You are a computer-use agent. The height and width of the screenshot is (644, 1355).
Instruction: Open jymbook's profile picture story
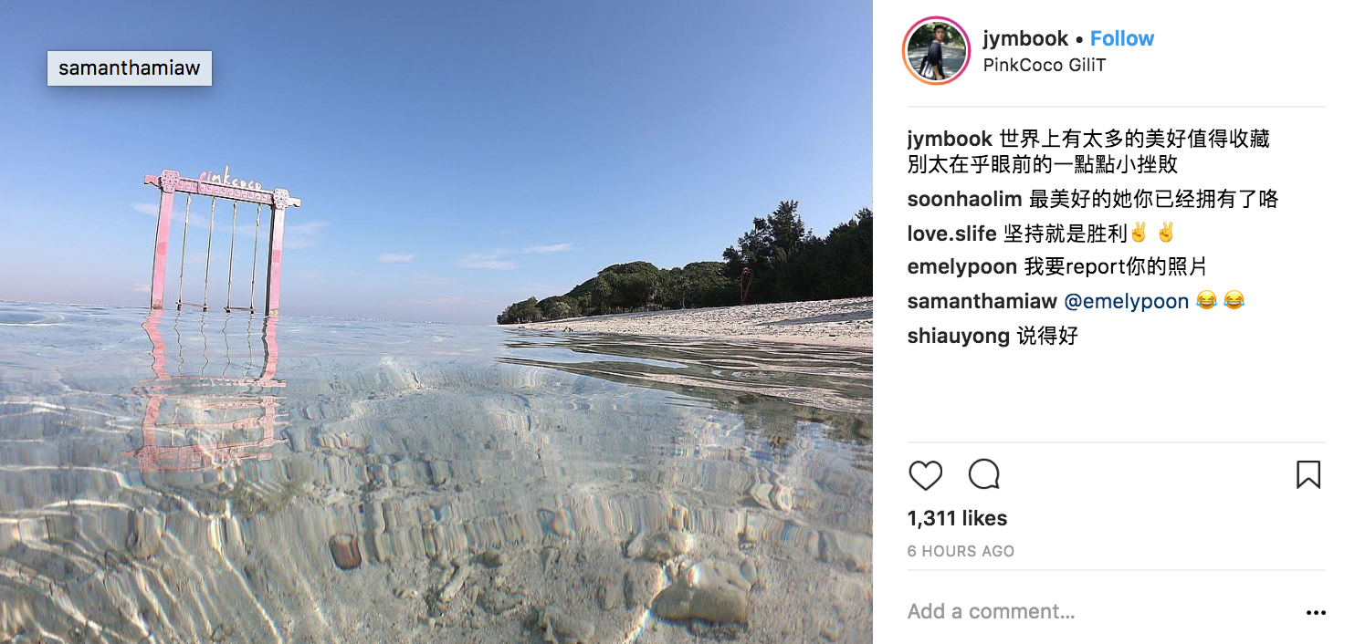pos(935,51)
